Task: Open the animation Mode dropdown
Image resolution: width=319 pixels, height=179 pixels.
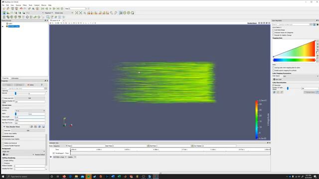Action: tap(60, 146)
